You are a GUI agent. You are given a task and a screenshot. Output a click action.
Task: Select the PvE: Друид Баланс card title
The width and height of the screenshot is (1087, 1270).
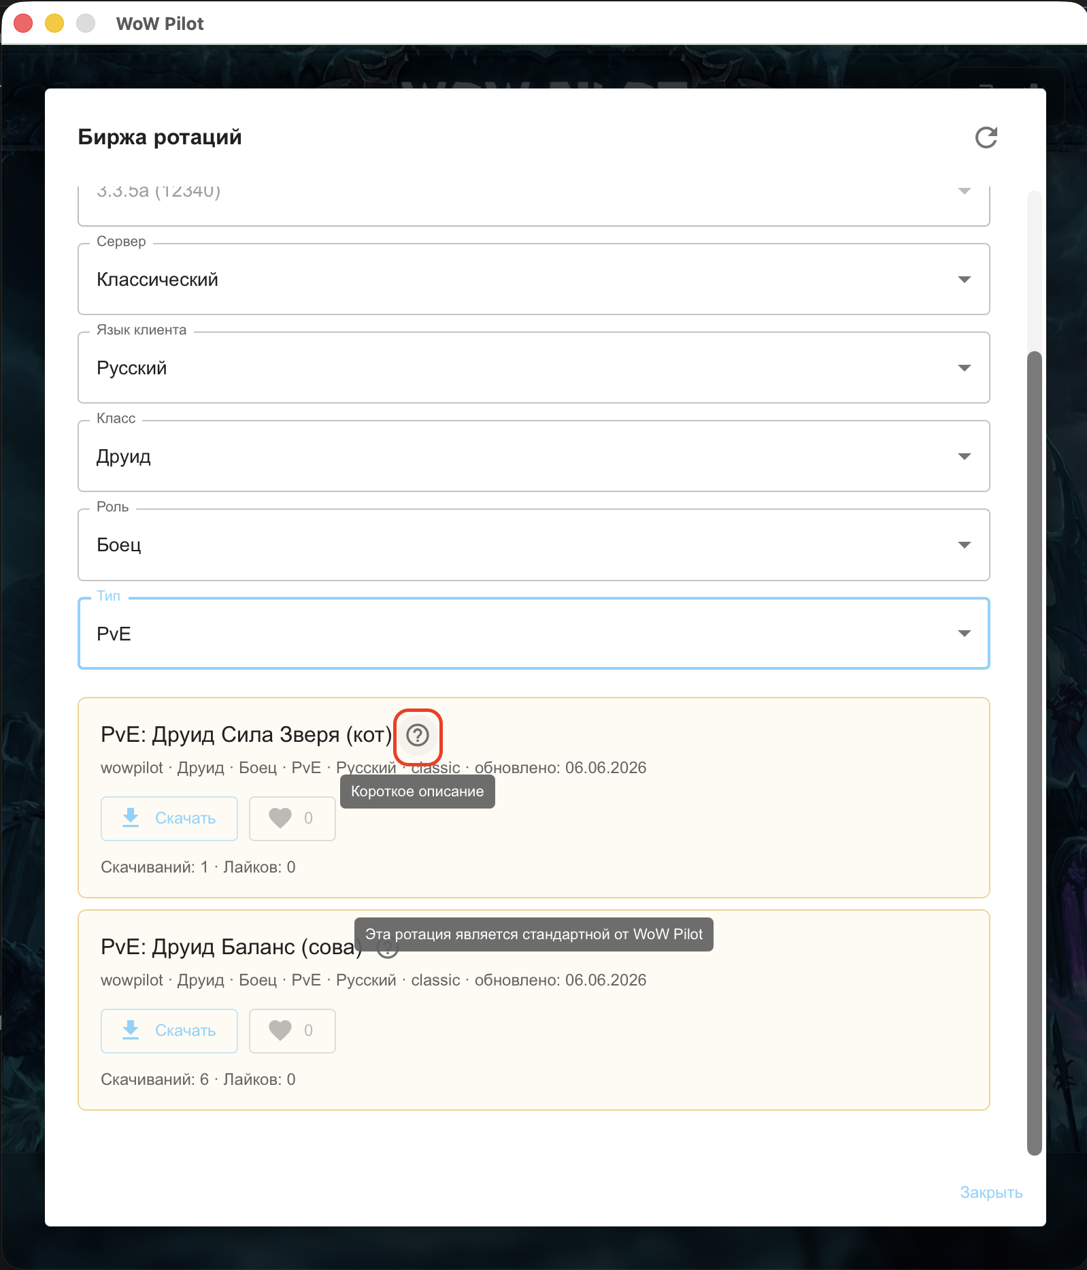tap(231, 947)
